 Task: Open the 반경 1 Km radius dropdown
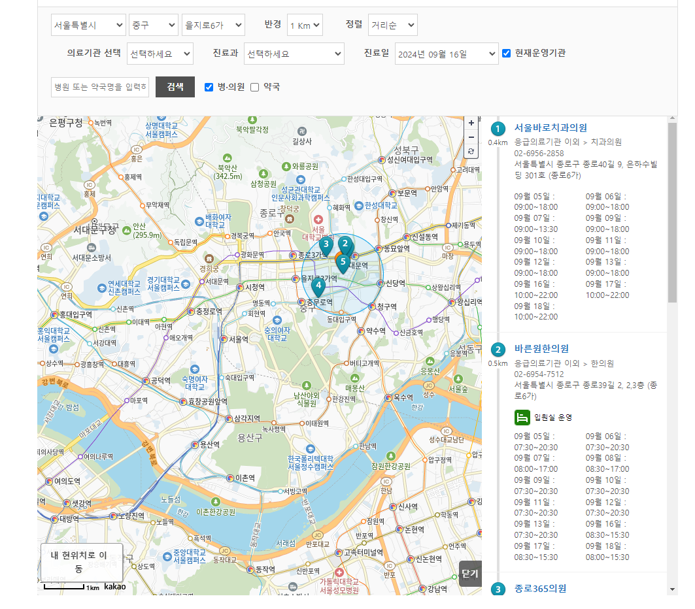(x=305, y=25)
